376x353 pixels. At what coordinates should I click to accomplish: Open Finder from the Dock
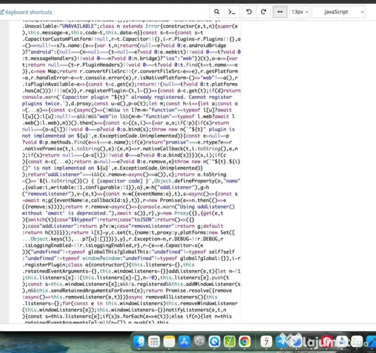[139, 341]
